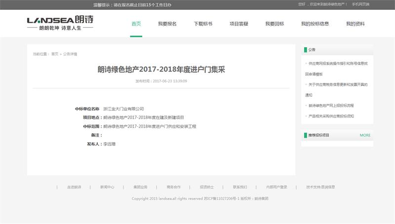The height and width of the screenshot is (224, 395).
Task: Go to 我要报名 in the nav bar
Action: [167, 24]
